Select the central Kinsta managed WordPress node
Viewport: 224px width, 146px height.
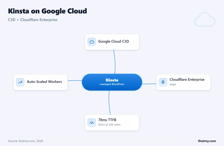coord(112,82)
